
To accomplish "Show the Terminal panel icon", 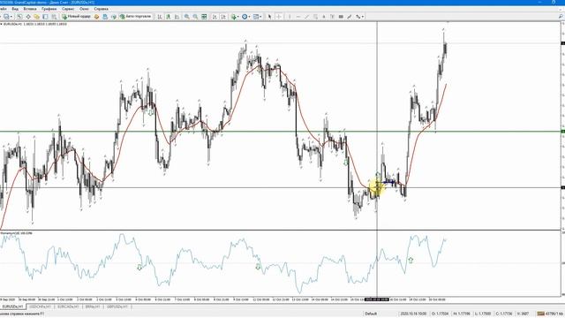I will point(45,17).
